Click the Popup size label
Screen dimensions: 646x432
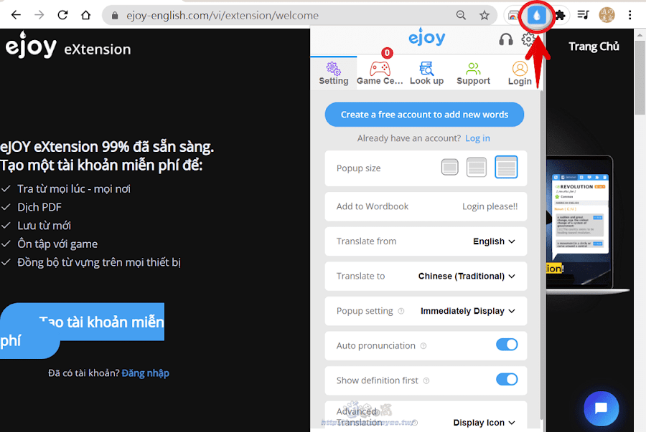tap(358, 168)
